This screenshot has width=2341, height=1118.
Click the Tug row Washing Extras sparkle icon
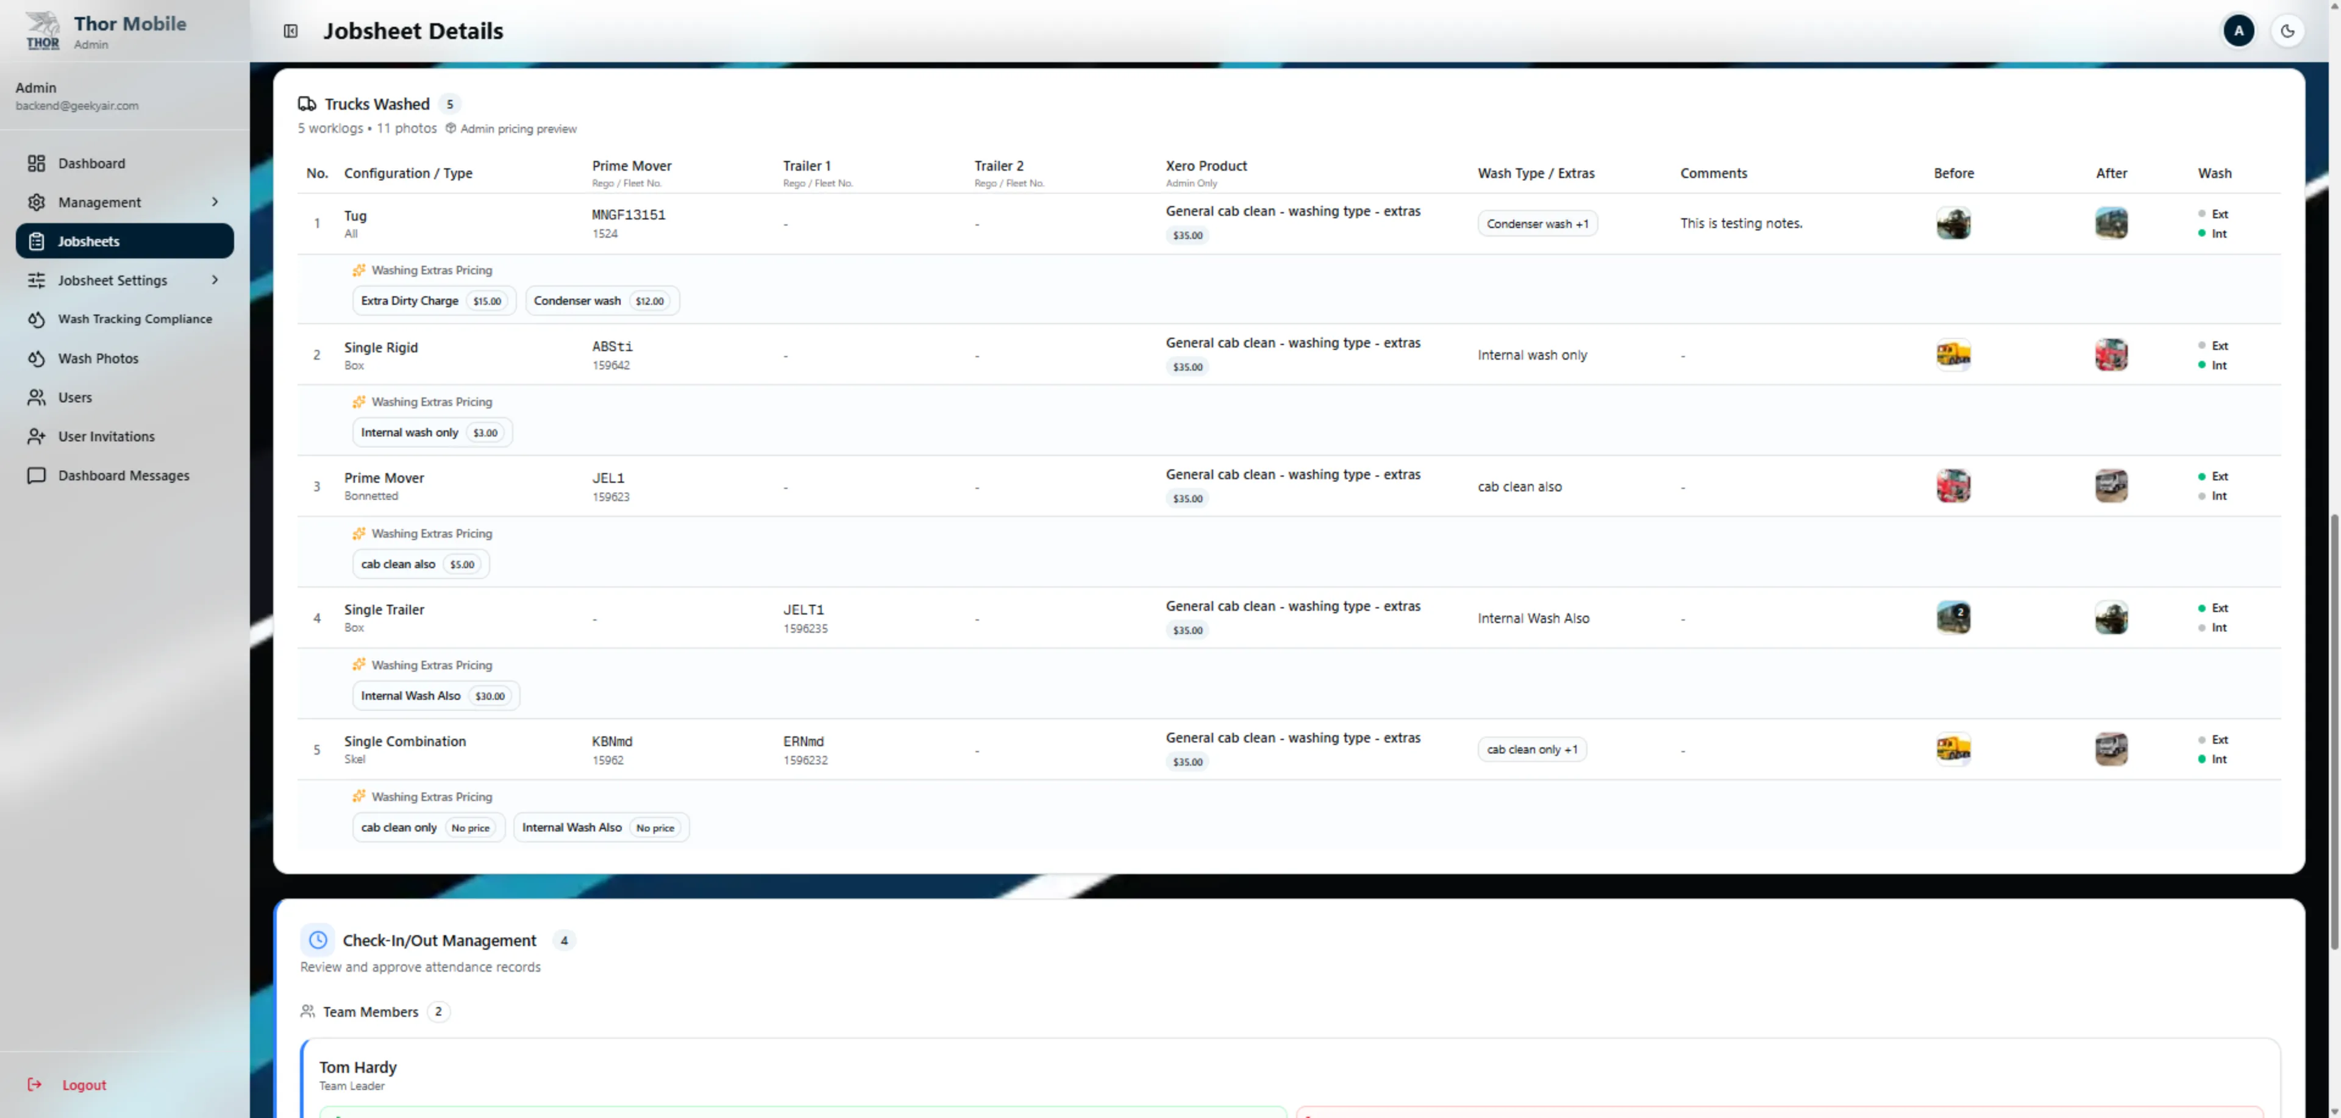coord(359,271)
